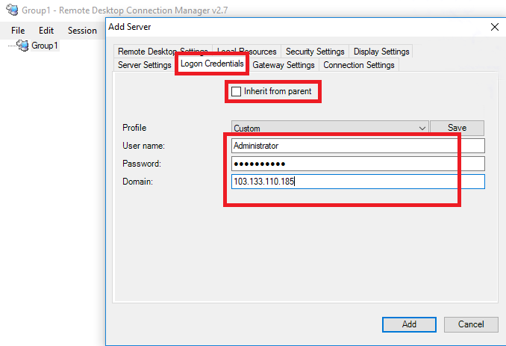Open the Display Settings tab

(381, 52)
